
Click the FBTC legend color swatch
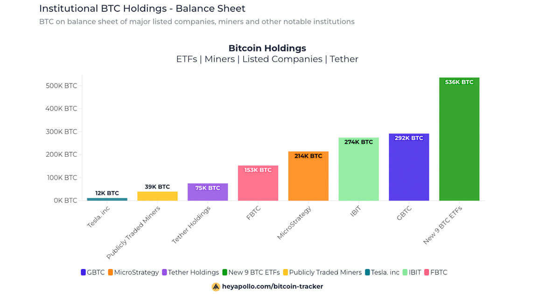[x=427, y=272]
